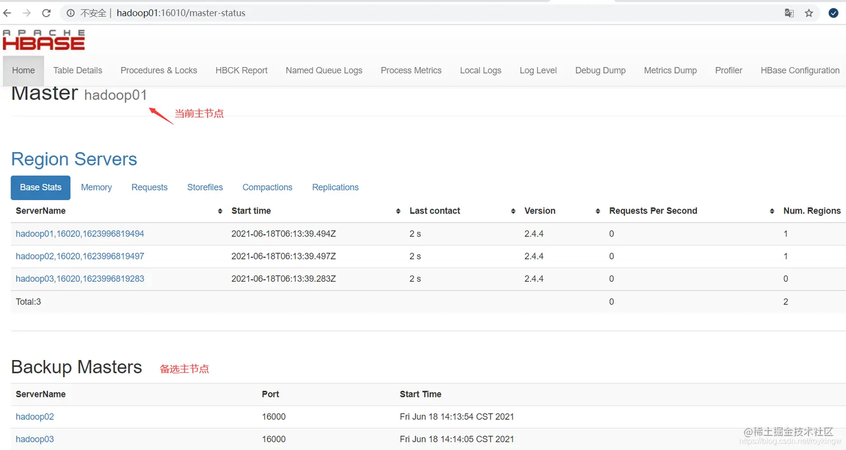This screenshot has width=846, height=450.
Task: Switch to the Storefiles tab
Action: [x=205, y=187]
